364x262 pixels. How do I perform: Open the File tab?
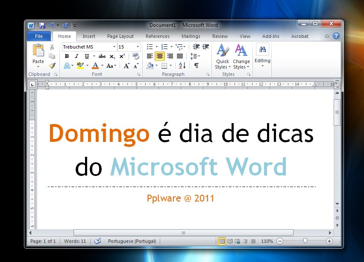coord(39,36)
